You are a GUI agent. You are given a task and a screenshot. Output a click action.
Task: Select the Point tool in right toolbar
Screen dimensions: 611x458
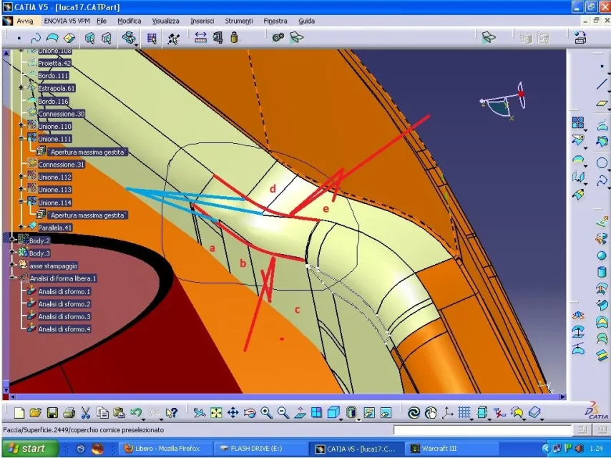(602, 67)
